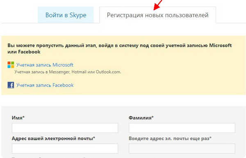Focus the Фамилия input field

182,128
